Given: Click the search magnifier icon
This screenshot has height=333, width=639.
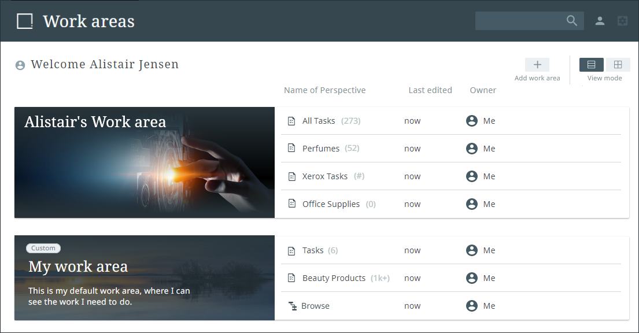Looking at the screenshot, I should tap(572, 21).
